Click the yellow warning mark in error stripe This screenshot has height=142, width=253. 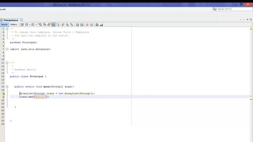(251, 96)
